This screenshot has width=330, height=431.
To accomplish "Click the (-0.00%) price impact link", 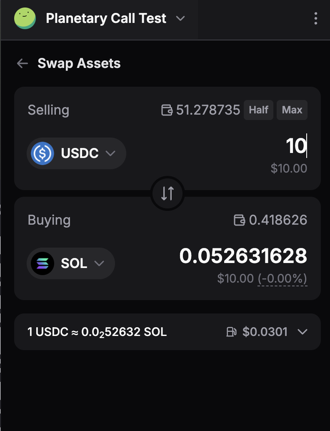I will (x=282, y=278).
